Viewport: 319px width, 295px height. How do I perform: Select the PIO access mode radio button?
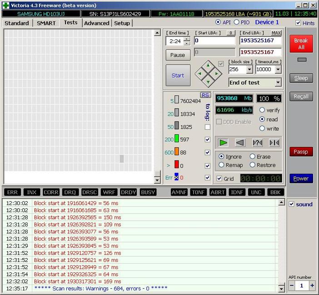point(236,22)
